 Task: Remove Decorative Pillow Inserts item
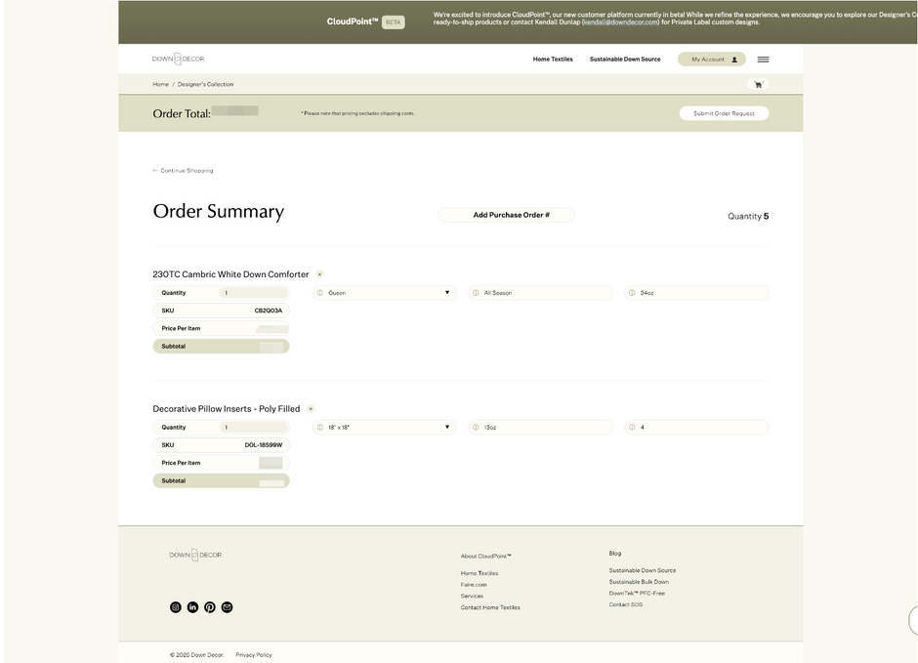[x=311, y=409]
